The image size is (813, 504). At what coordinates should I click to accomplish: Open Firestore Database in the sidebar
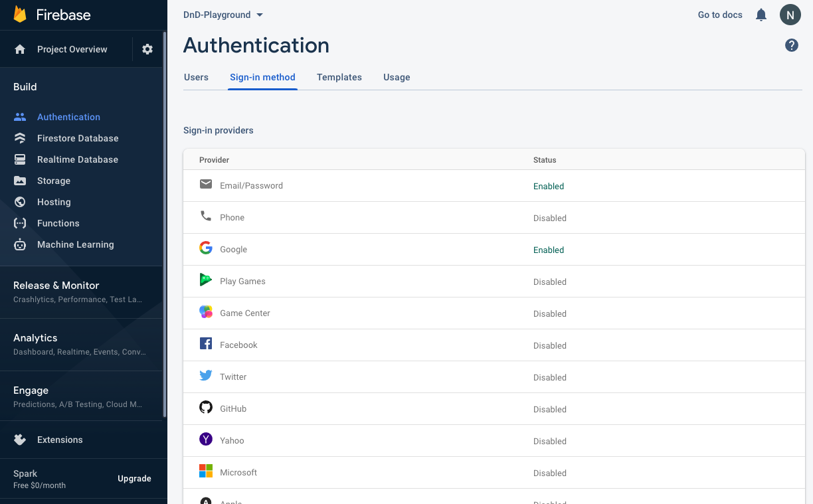78,138
